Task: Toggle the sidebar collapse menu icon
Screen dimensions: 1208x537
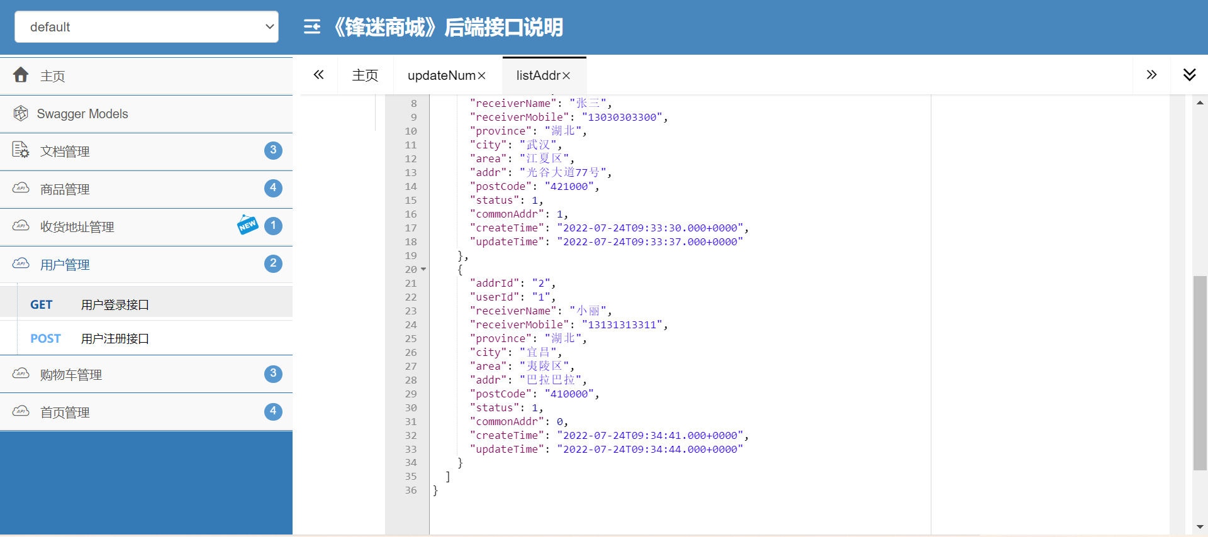Action: click(x=312, y=26)
